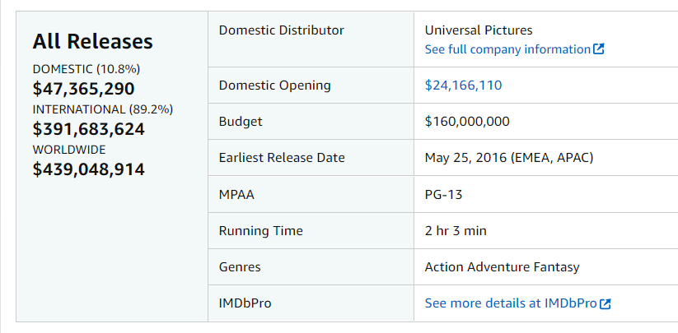
Task: Select the All Releases heading
Action: (92, 41)
